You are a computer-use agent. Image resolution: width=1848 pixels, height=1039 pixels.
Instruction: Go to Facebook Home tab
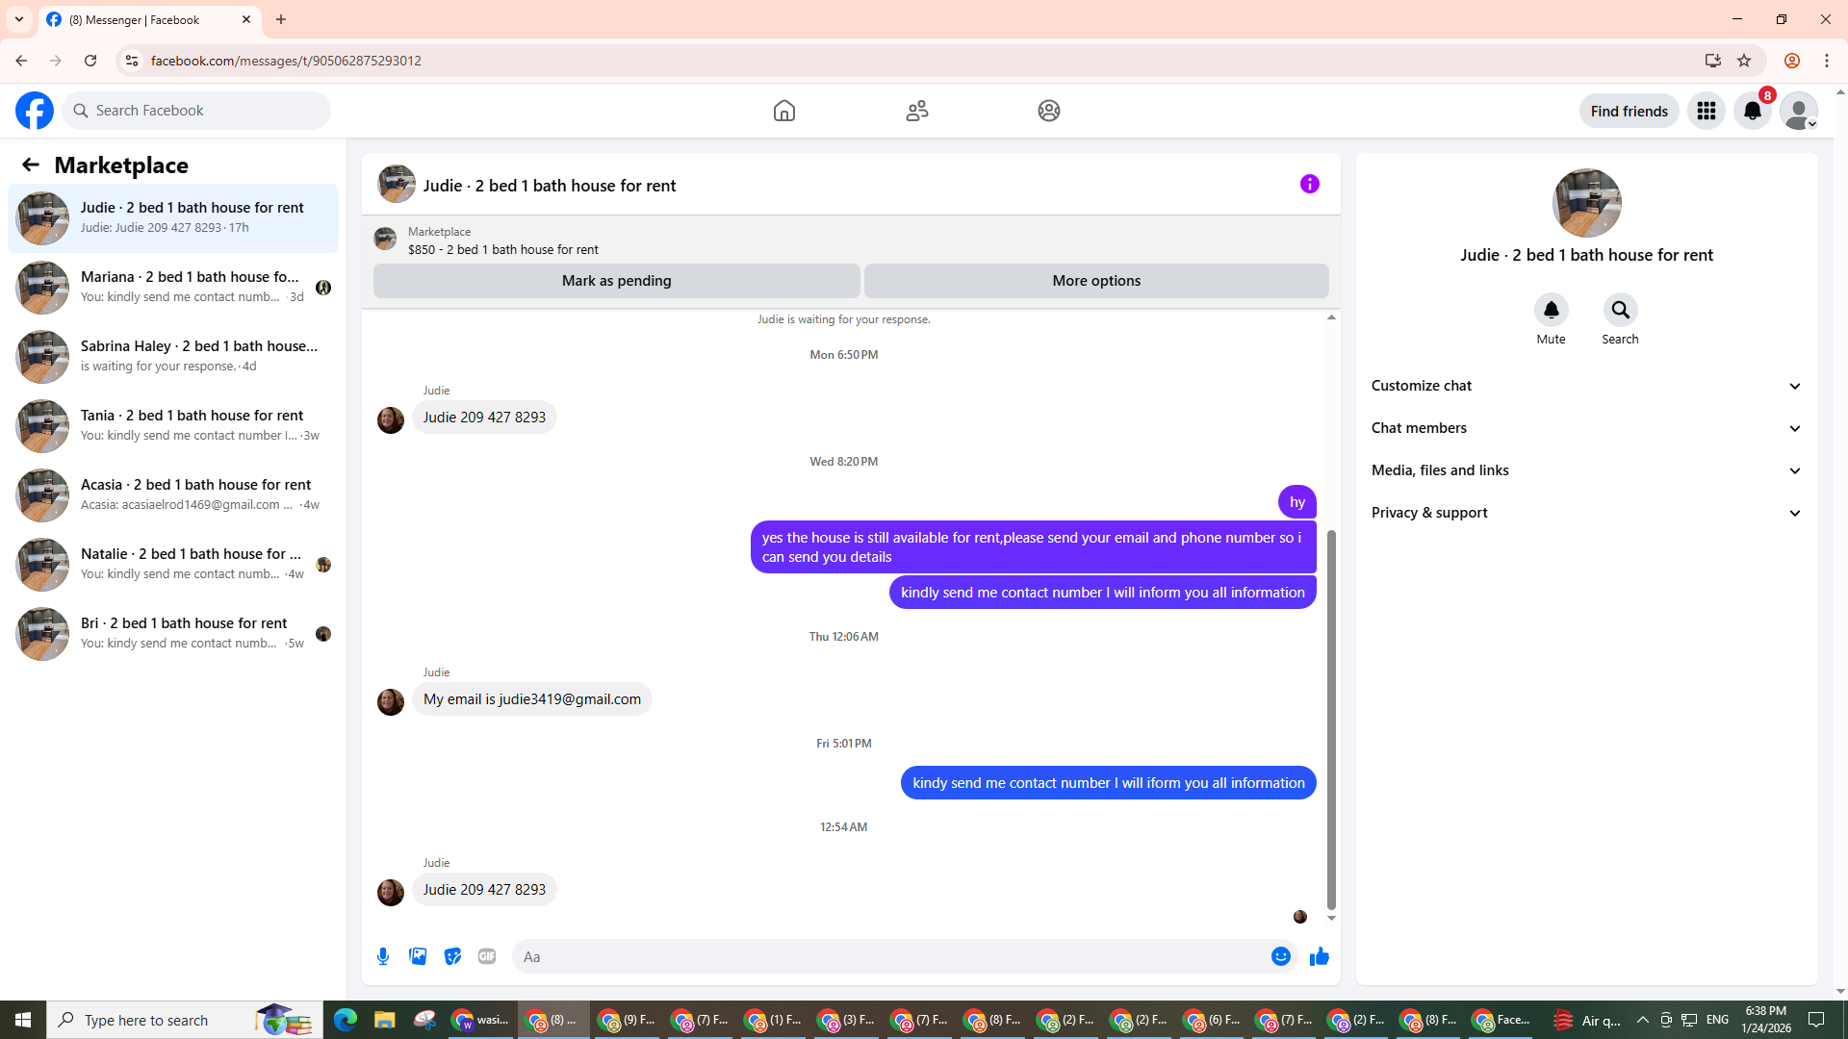[783, 111]
